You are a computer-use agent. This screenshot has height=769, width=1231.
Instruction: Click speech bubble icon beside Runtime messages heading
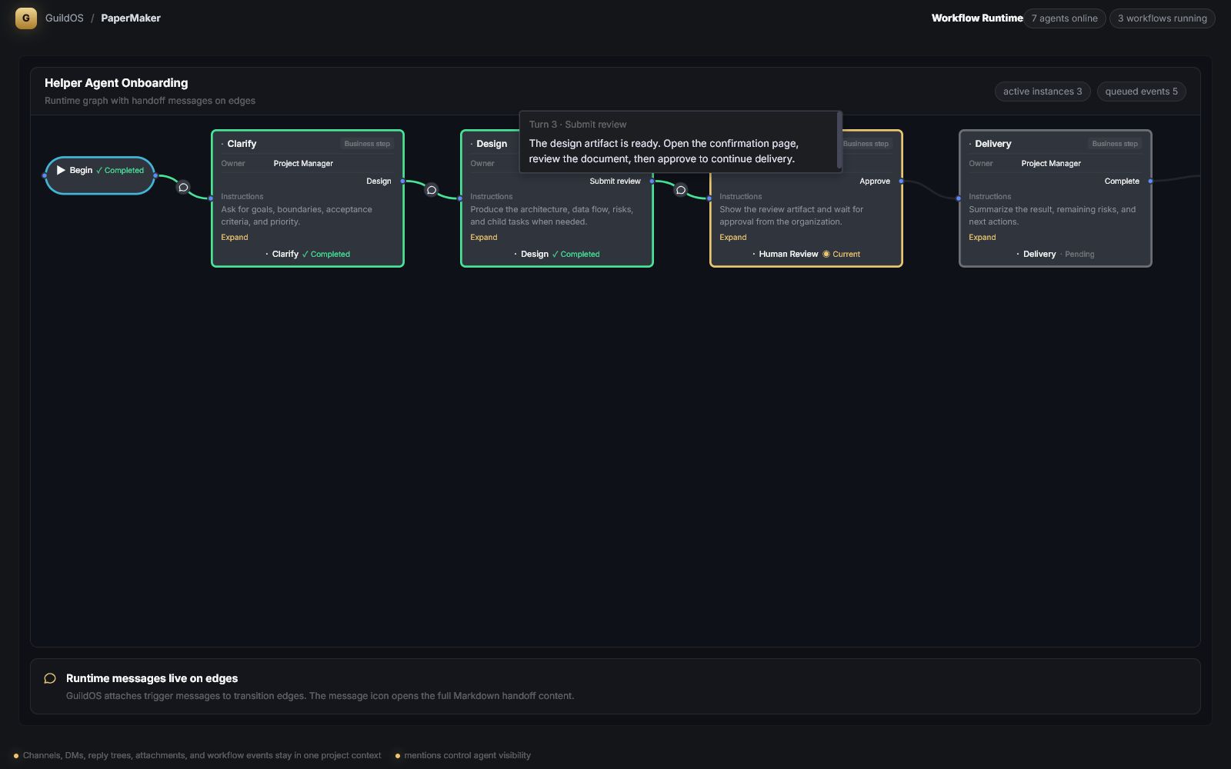50,678
